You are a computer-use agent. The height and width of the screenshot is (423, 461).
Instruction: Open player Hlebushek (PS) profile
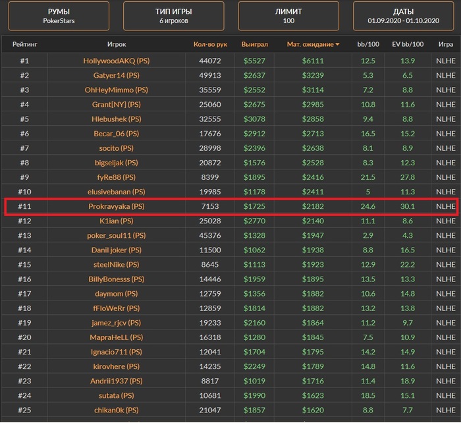click(117, 119)
